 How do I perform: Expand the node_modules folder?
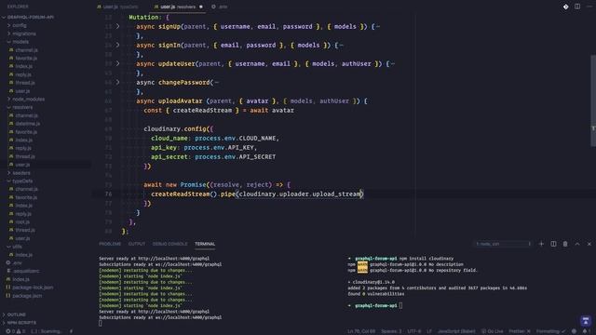(x=26, y=100)
